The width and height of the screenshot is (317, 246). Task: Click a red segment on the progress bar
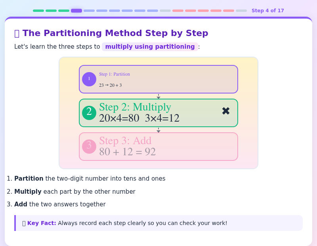(x=191, y=11)
